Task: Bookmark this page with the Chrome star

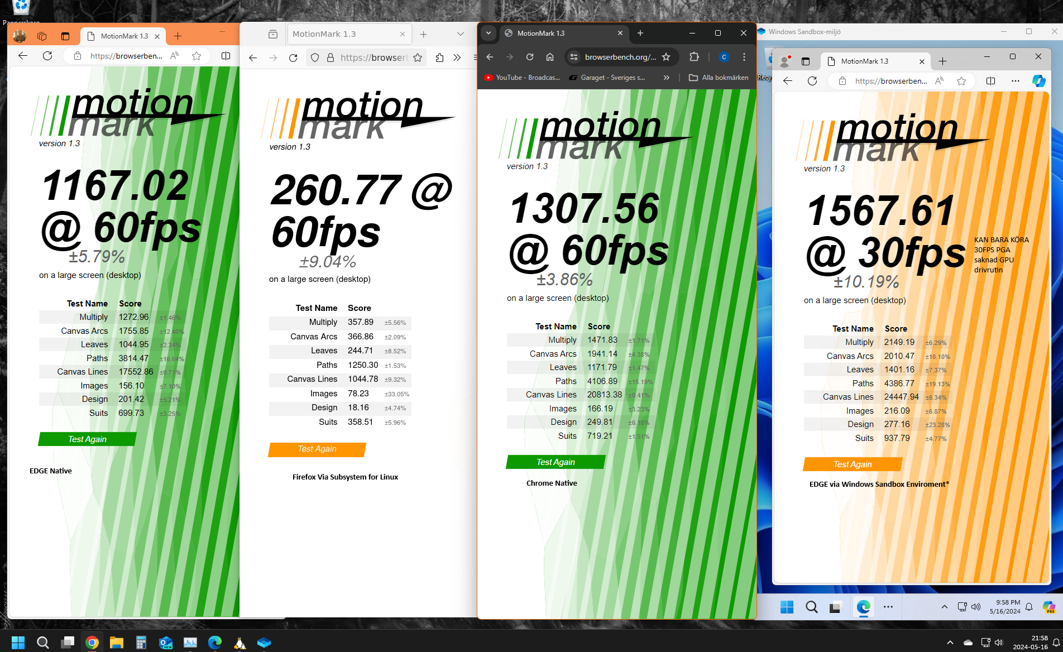Action: (x=666, y=57)
